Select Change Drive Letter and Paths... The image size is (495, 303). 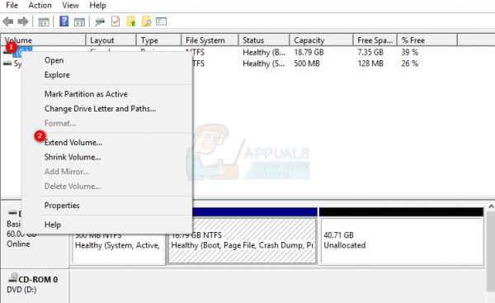click(x=100, y=109)
